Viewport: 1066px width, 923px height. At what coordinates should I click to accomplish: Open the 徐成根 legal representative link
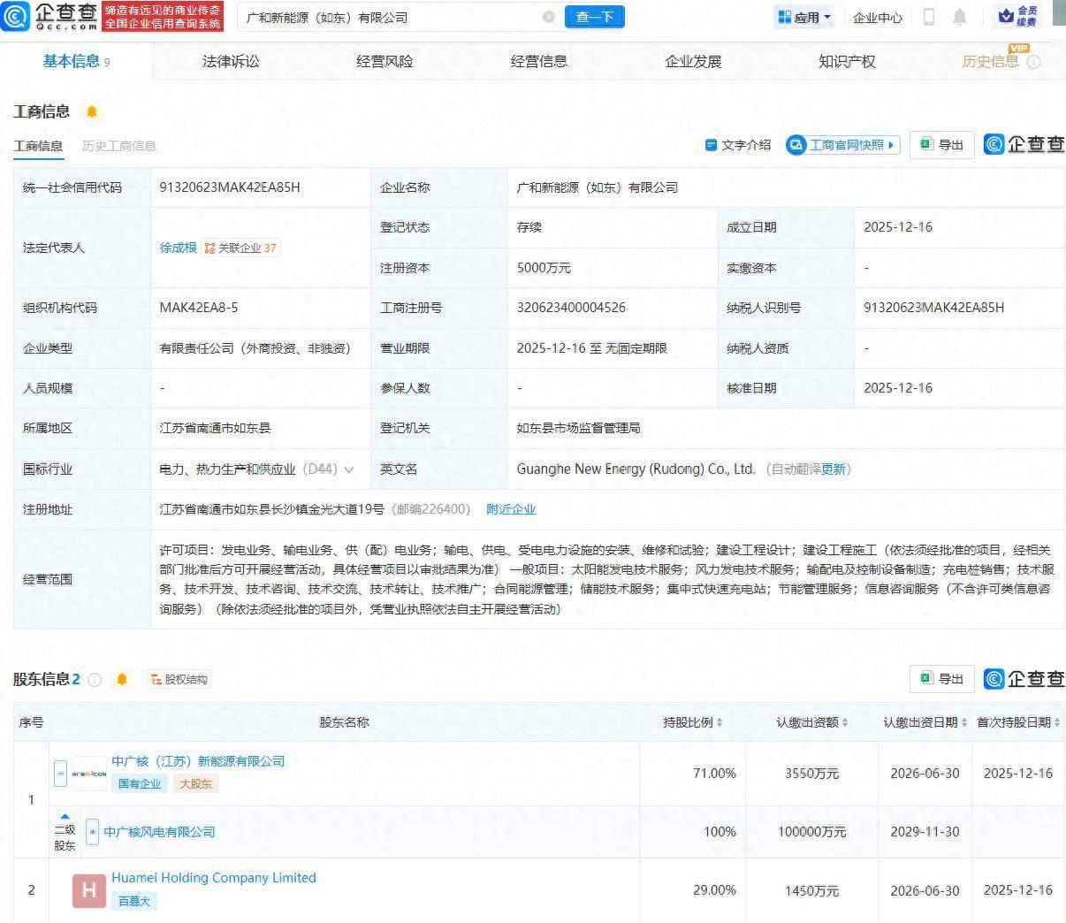point(178,248)
